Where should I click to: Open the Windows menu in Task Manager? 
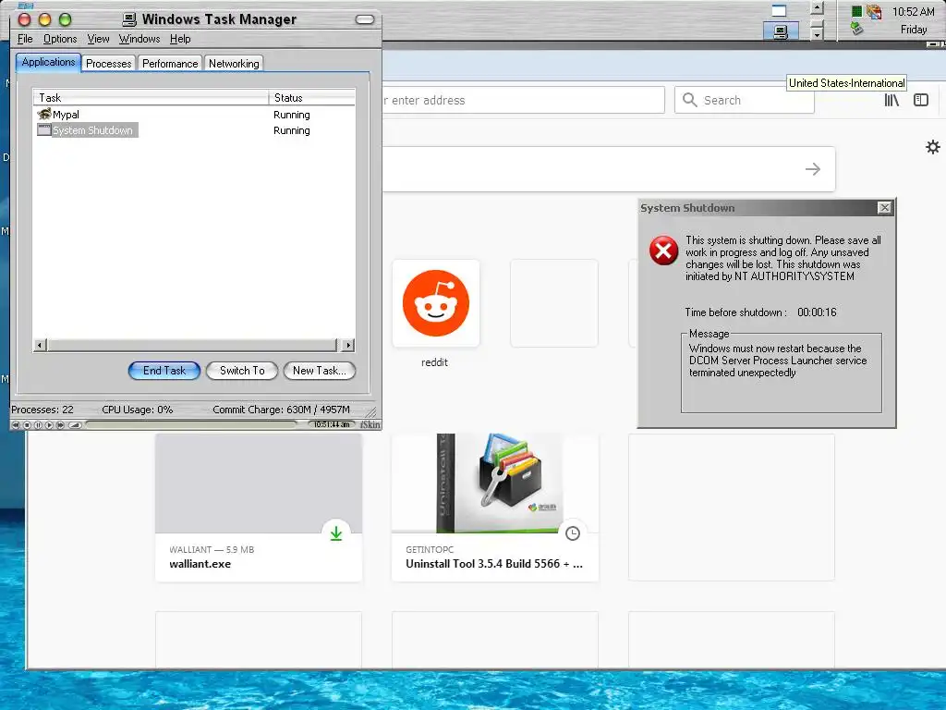tap(139, 39)
